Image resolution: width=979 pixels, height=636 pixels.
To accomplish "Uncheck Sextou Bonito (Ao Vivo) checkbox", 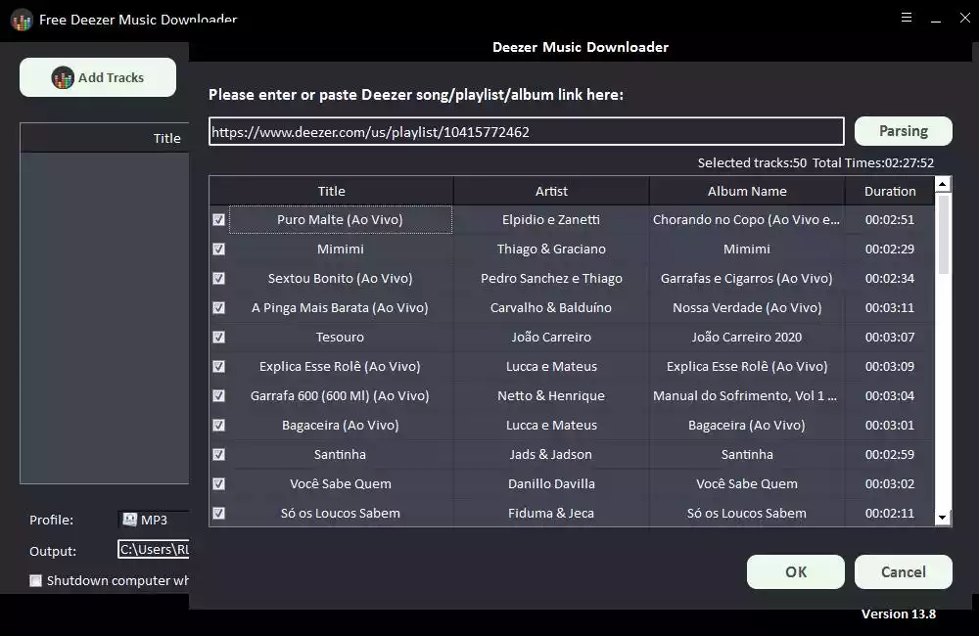I will tap(218, 278).
